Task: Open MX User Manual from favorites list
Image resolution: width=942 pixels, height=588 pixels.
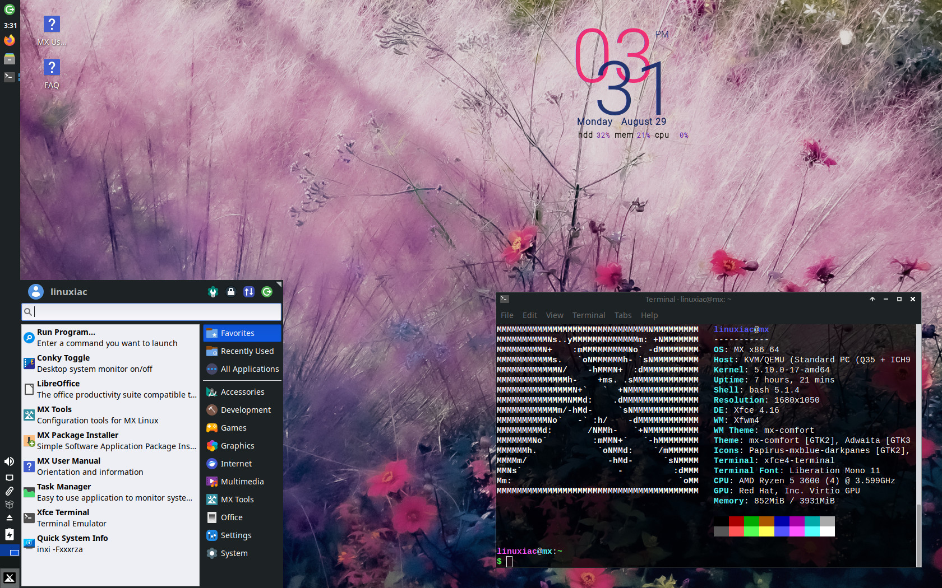Action: pyautogui.click(x=110, y=466)
